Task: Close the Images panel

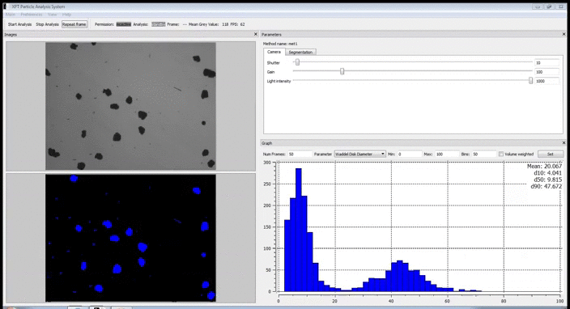Action: coord(256,34)
